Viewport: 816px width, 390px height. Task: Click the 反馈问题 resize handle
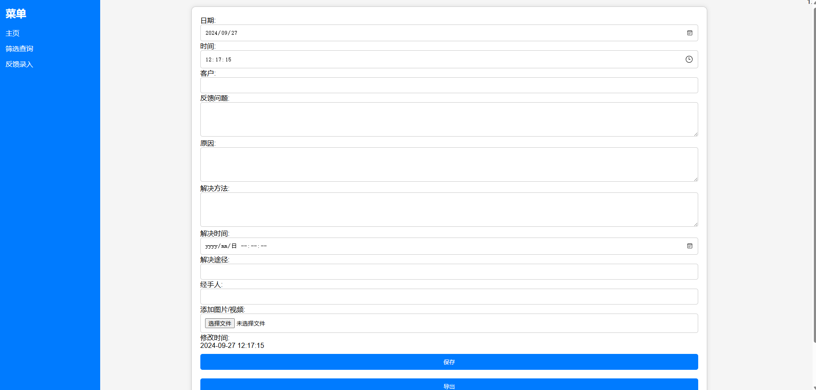pyautogui.click(x=695, y=134)
